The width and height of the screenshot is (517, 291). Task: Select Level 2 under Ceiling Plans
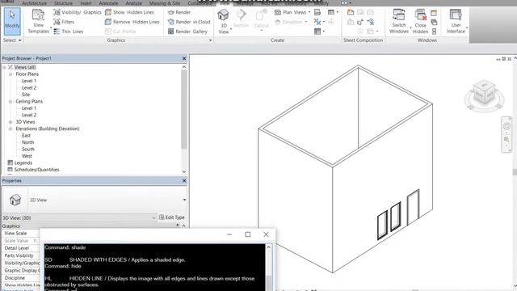pyautogui.click(x=29, y=115)
